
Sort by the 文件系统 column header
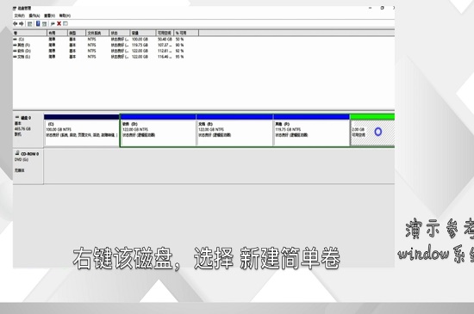97,33
